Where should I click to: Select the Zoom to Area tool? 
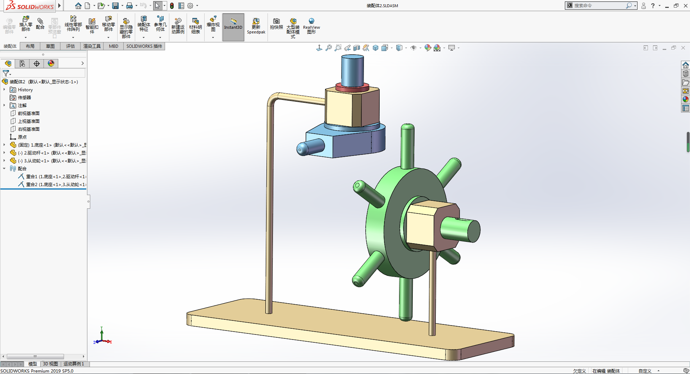tap(338, 48)
